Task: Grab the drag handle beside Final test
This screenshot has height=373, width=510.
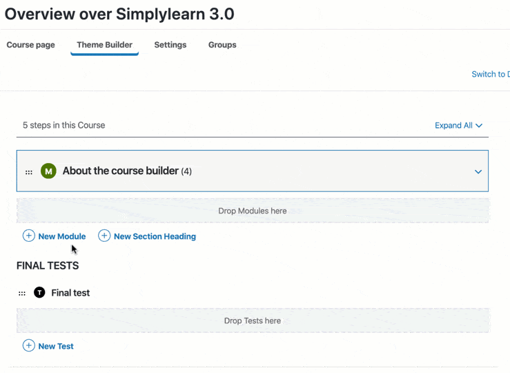Action: click(22, 294)
